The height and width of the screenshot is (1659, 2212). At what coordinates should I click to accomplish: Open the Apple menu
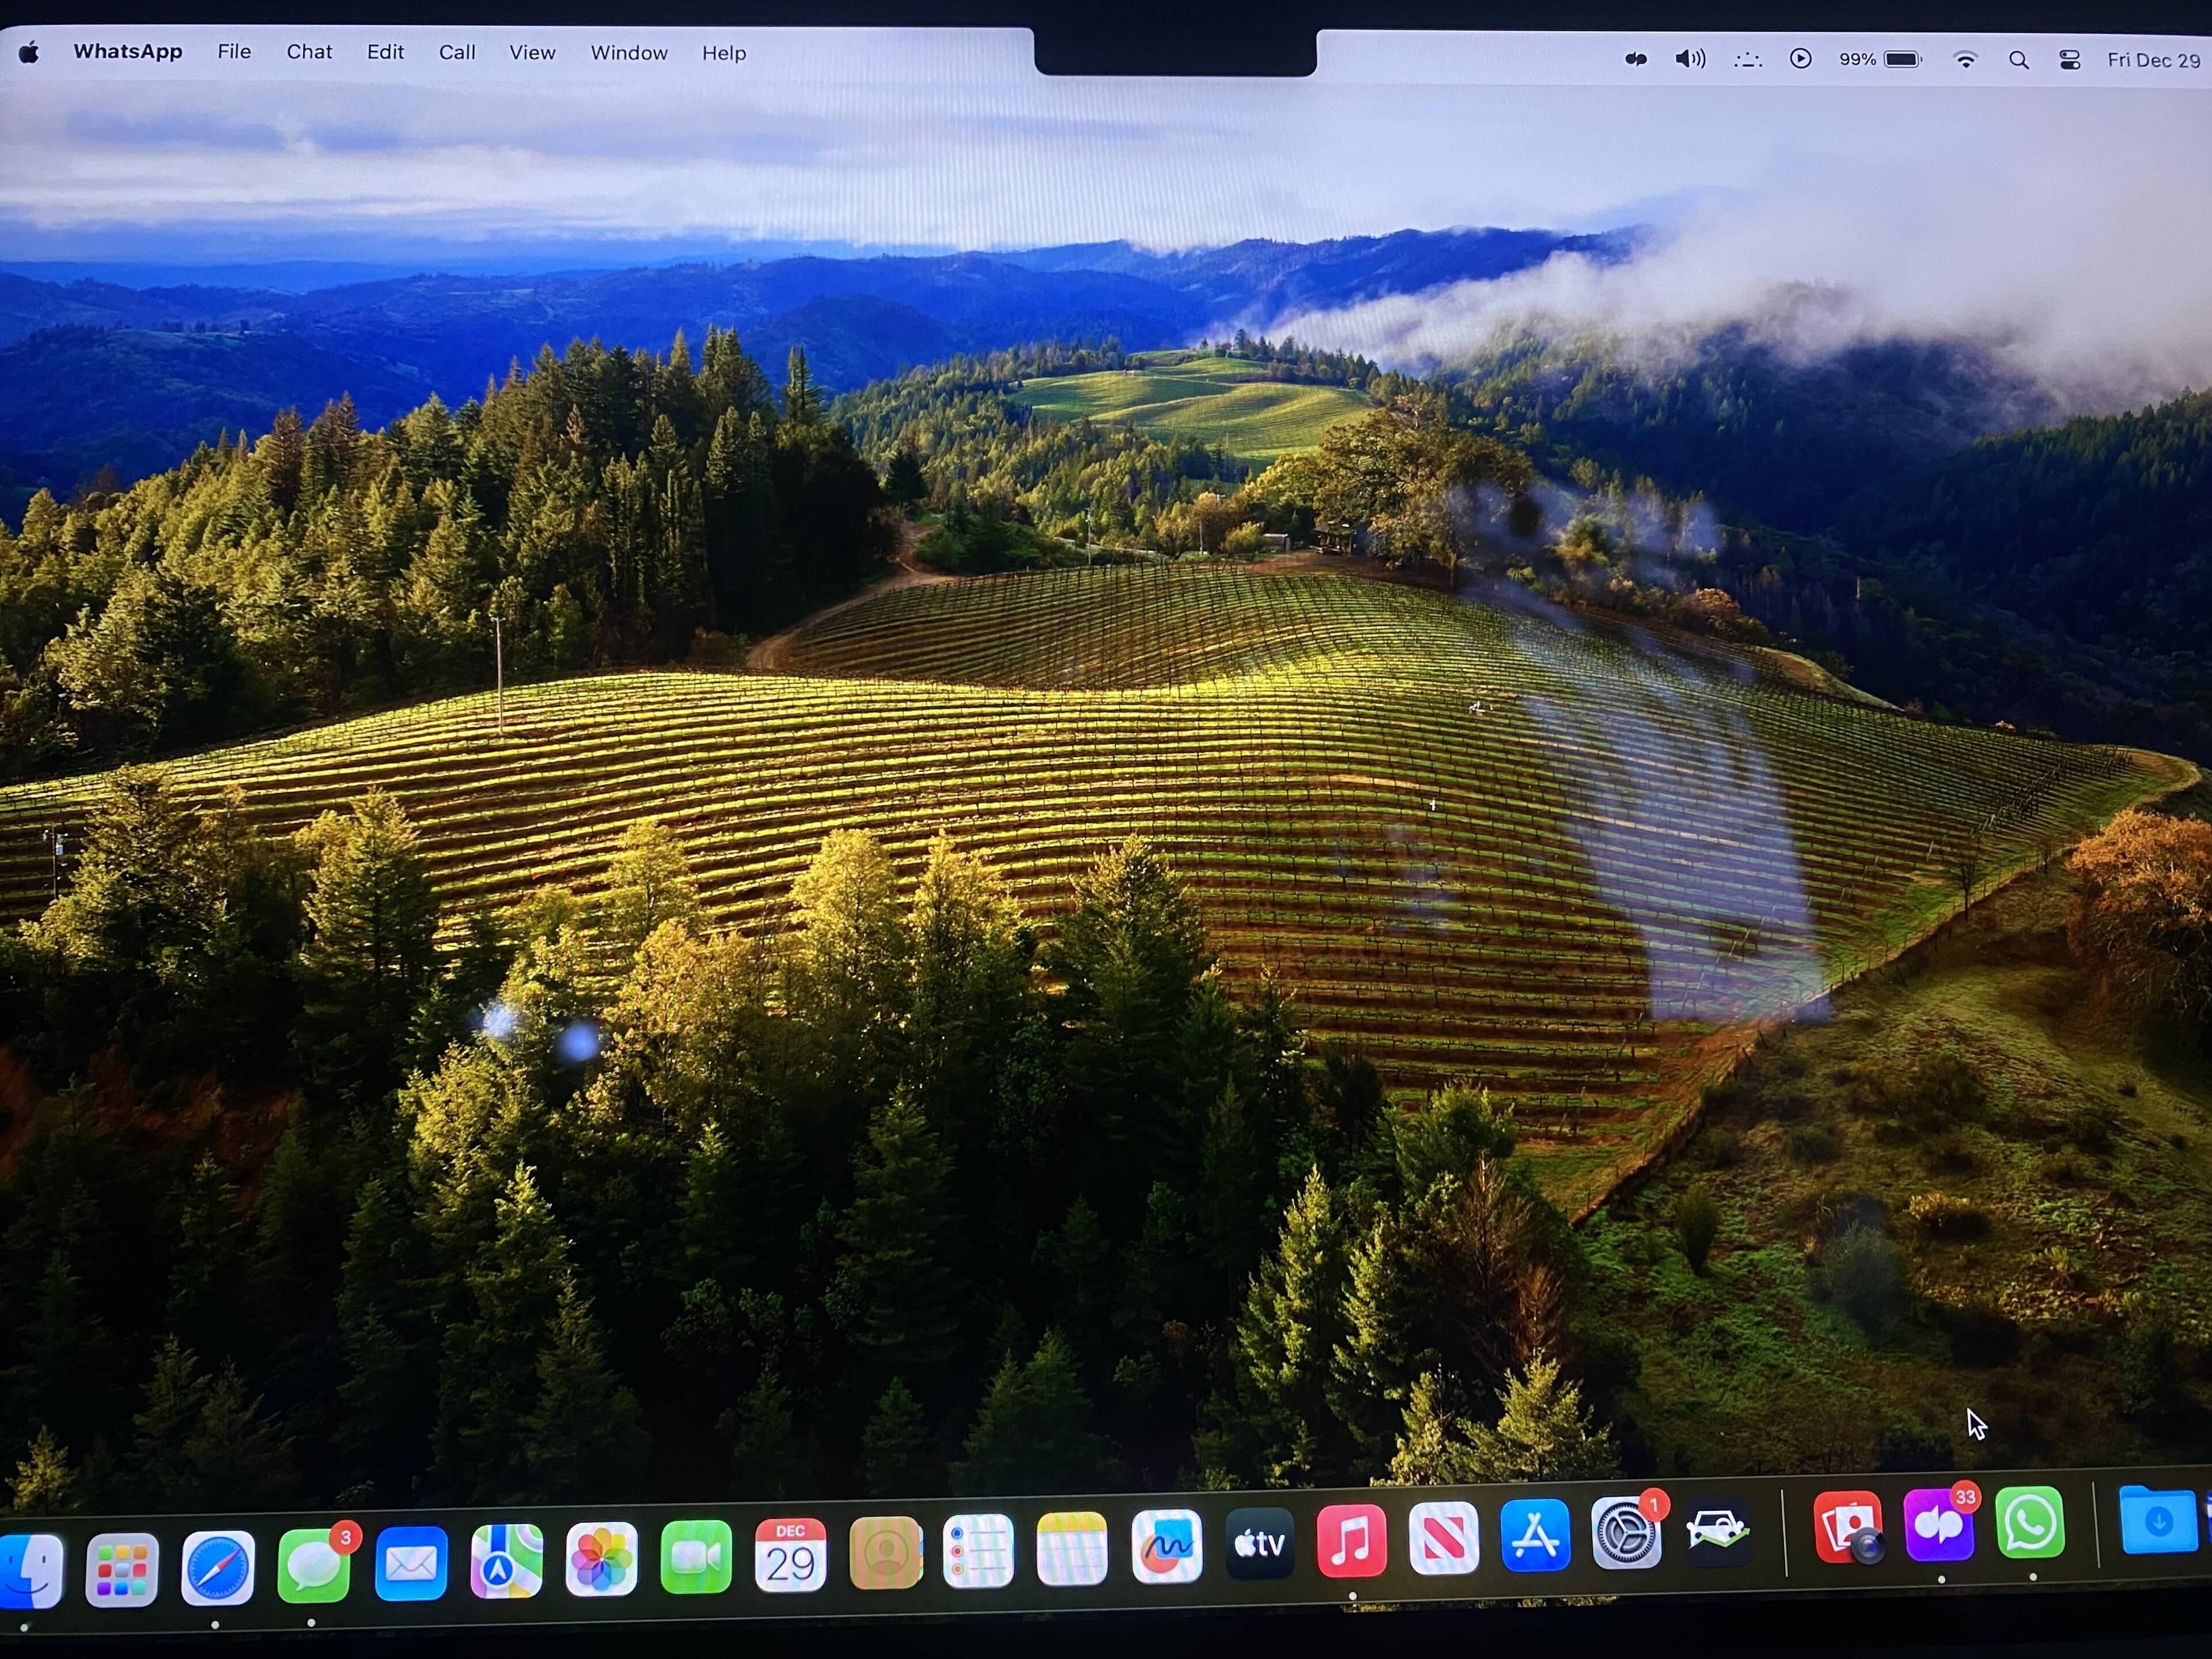point(29,53)
